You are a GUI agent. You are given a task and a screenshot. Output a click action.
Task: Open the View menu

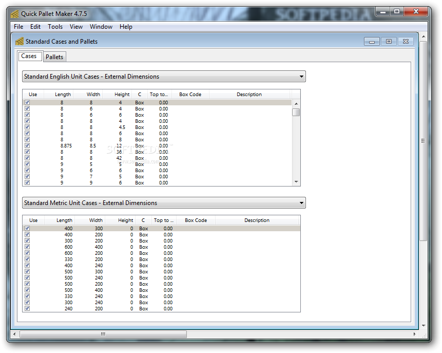[x=76, y=27]
